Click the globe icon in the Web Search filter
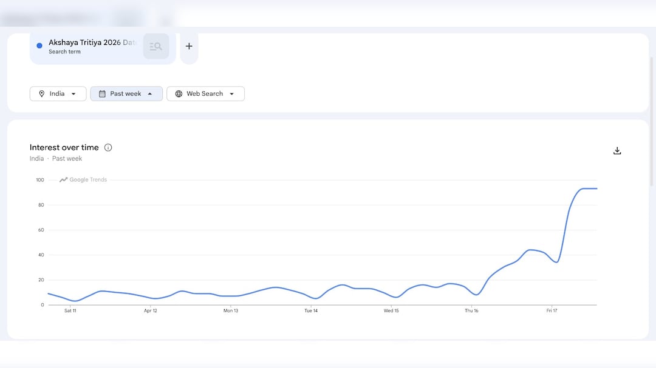The image size is (656, 368). pos(179,94)
